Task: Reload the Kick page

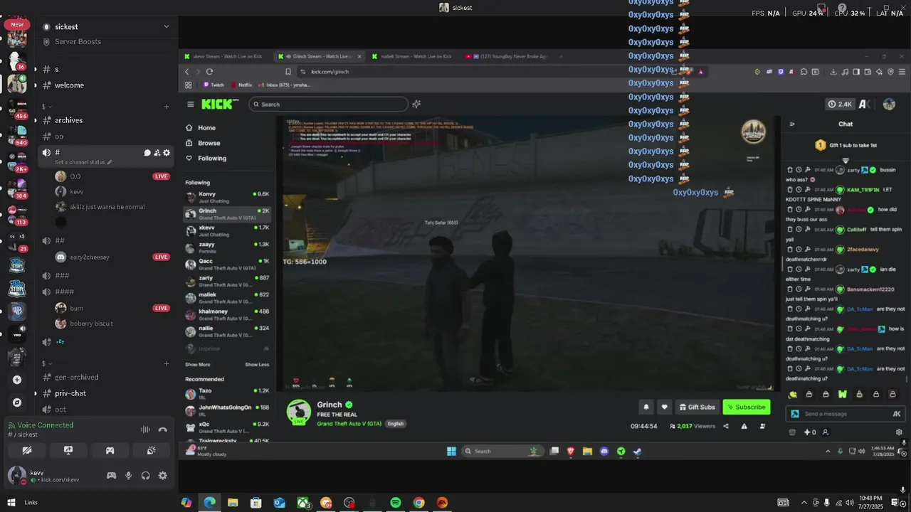Action: (209, 72)
